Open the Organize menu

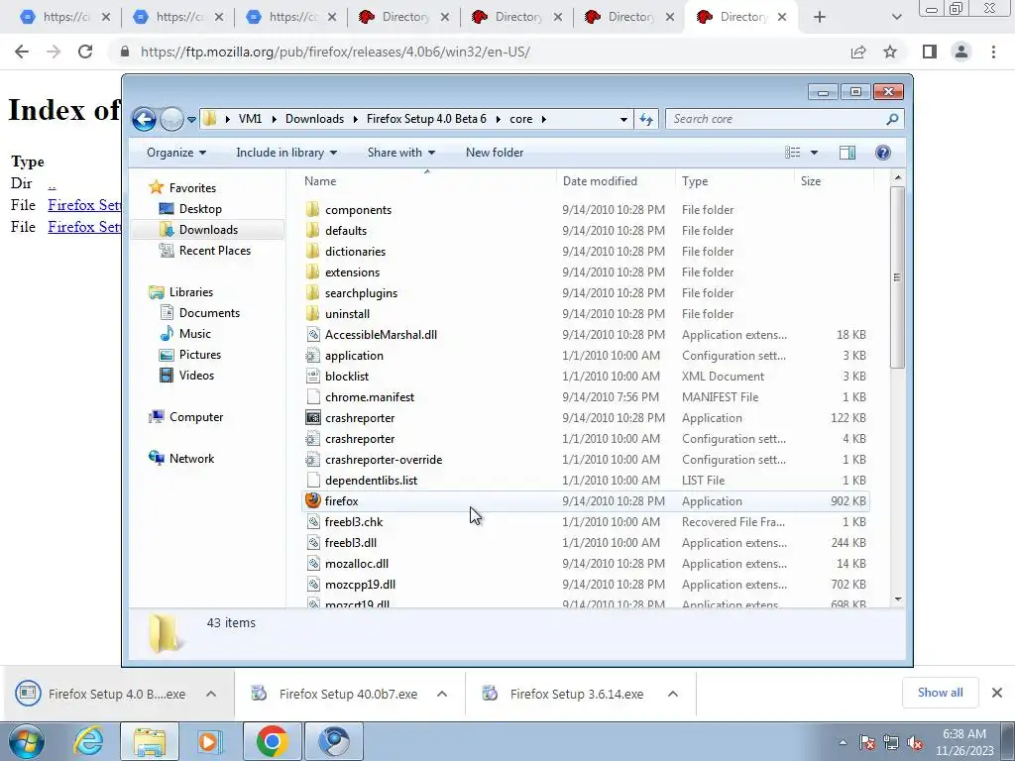pyautogui.click(x=176, y=153)
